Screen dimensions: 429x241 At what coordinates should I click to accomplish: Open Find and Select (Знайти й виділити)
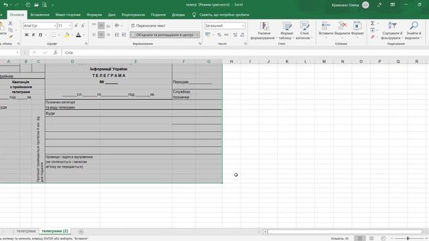tap(414, 31)
